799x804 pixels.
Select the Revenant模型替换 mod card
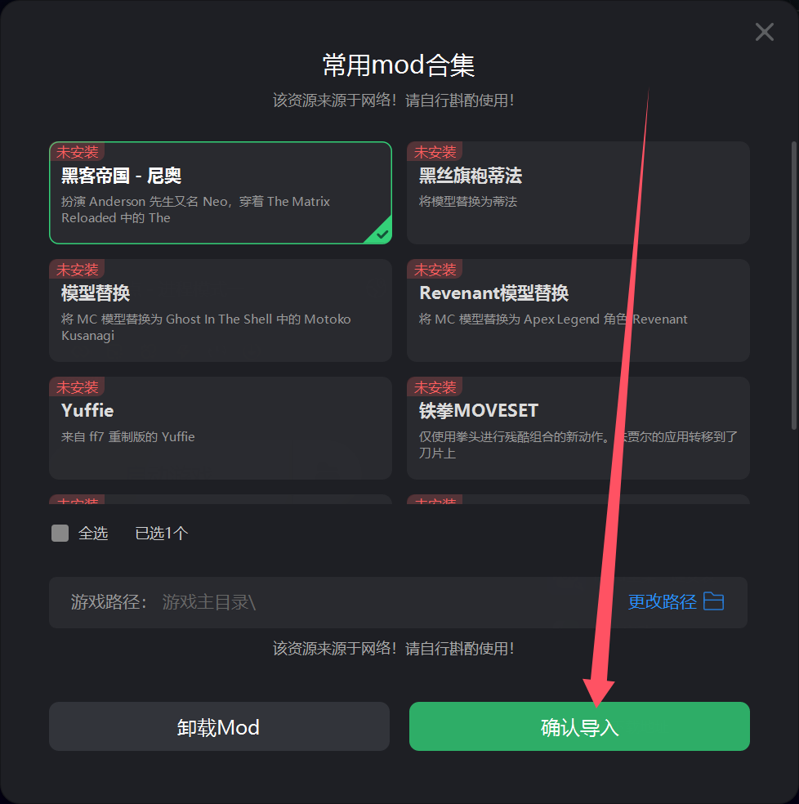[578, 310]
